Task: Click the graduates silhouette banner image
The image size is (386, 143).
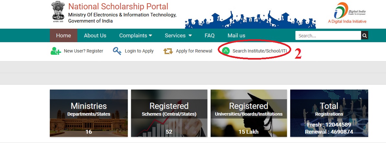Action: point(250,20)
